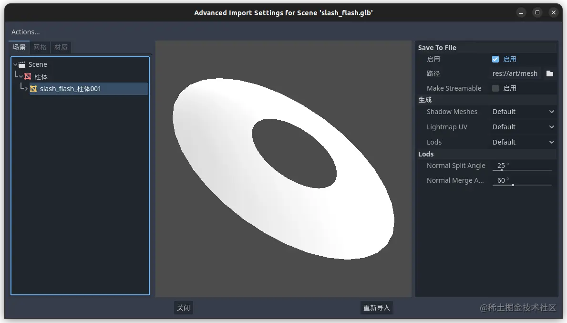Click the 3D mesh preview viewport

point(283,168)
